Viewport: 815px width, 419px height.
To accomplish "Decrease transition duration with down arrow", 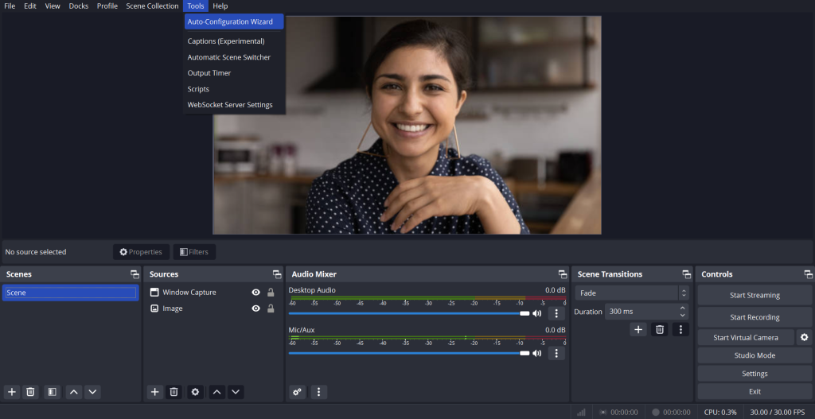I will tap(682, 315).
